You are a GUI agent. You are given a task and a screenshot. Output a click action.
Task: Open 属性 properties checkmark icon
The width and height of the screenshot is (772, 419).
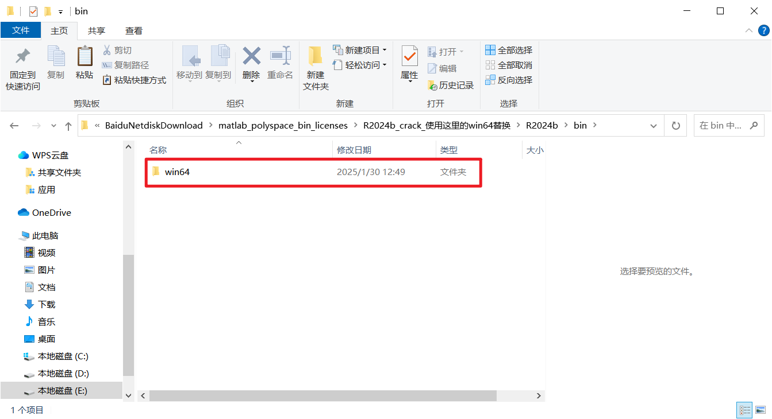(x=409, y=56)
